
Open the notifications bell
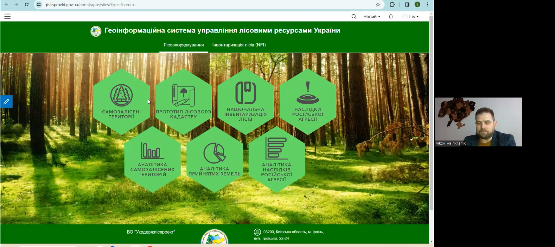coord(391,16)
